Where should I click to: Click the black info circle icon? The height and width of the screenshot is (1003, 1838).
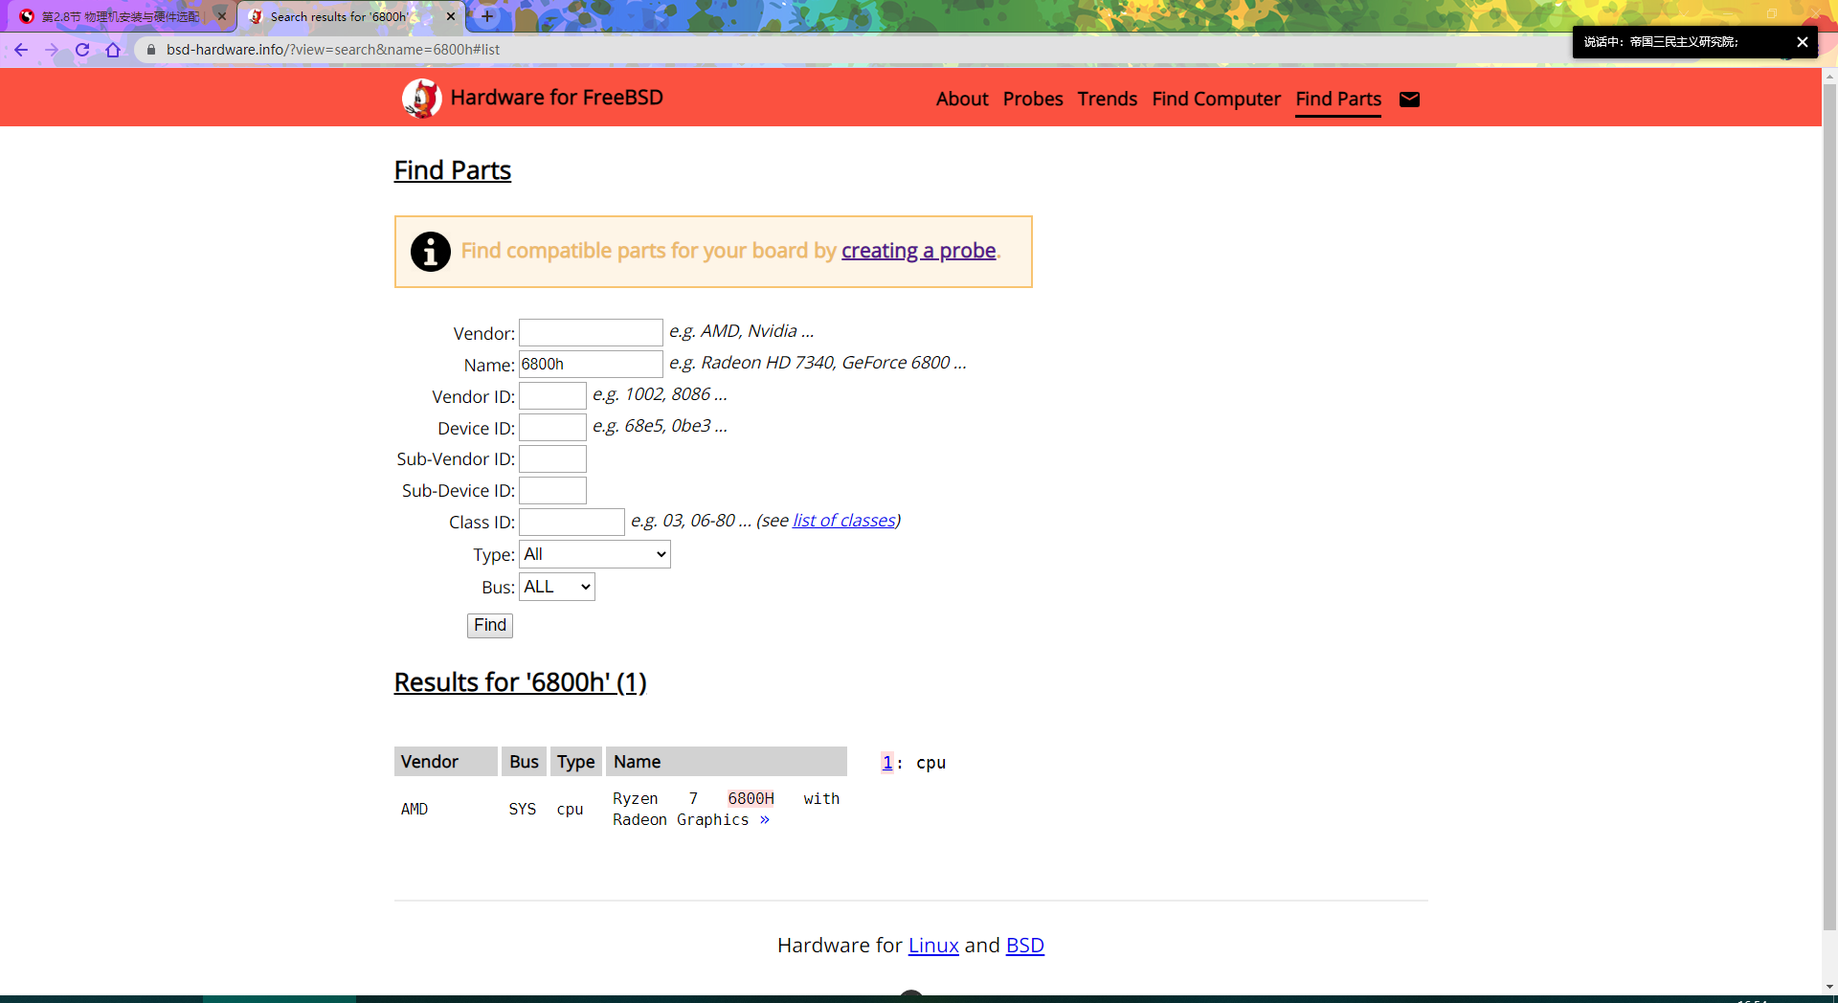[431, 252]
